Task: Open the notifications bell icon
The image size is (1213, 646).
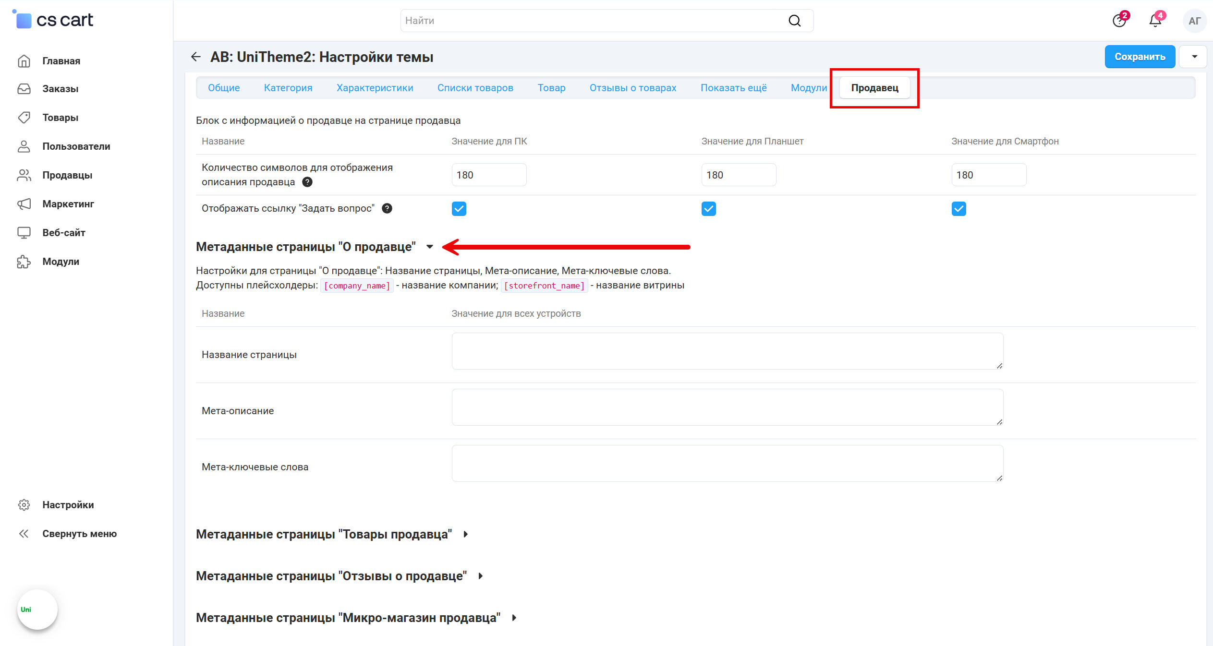Action: click(1156, 20)
